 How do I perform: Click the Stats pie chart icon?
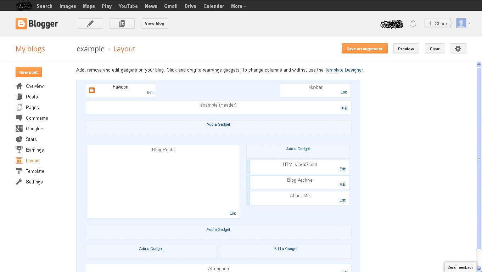pos(19,139)
